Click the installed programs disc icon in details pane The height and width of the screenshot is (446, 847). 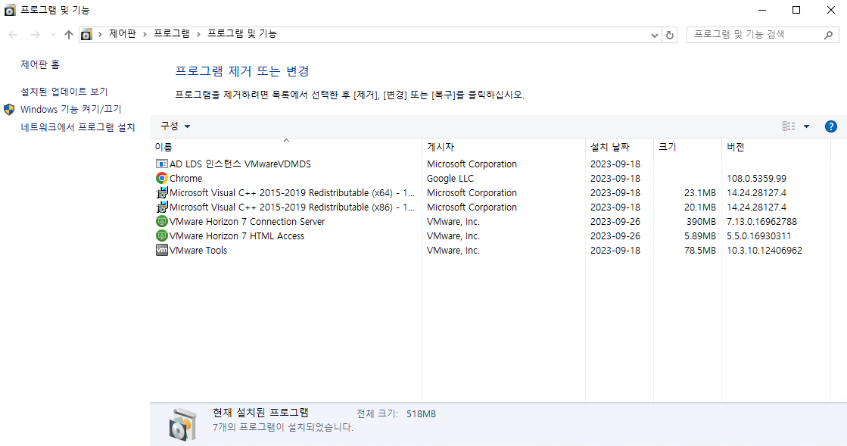point(183,424)
